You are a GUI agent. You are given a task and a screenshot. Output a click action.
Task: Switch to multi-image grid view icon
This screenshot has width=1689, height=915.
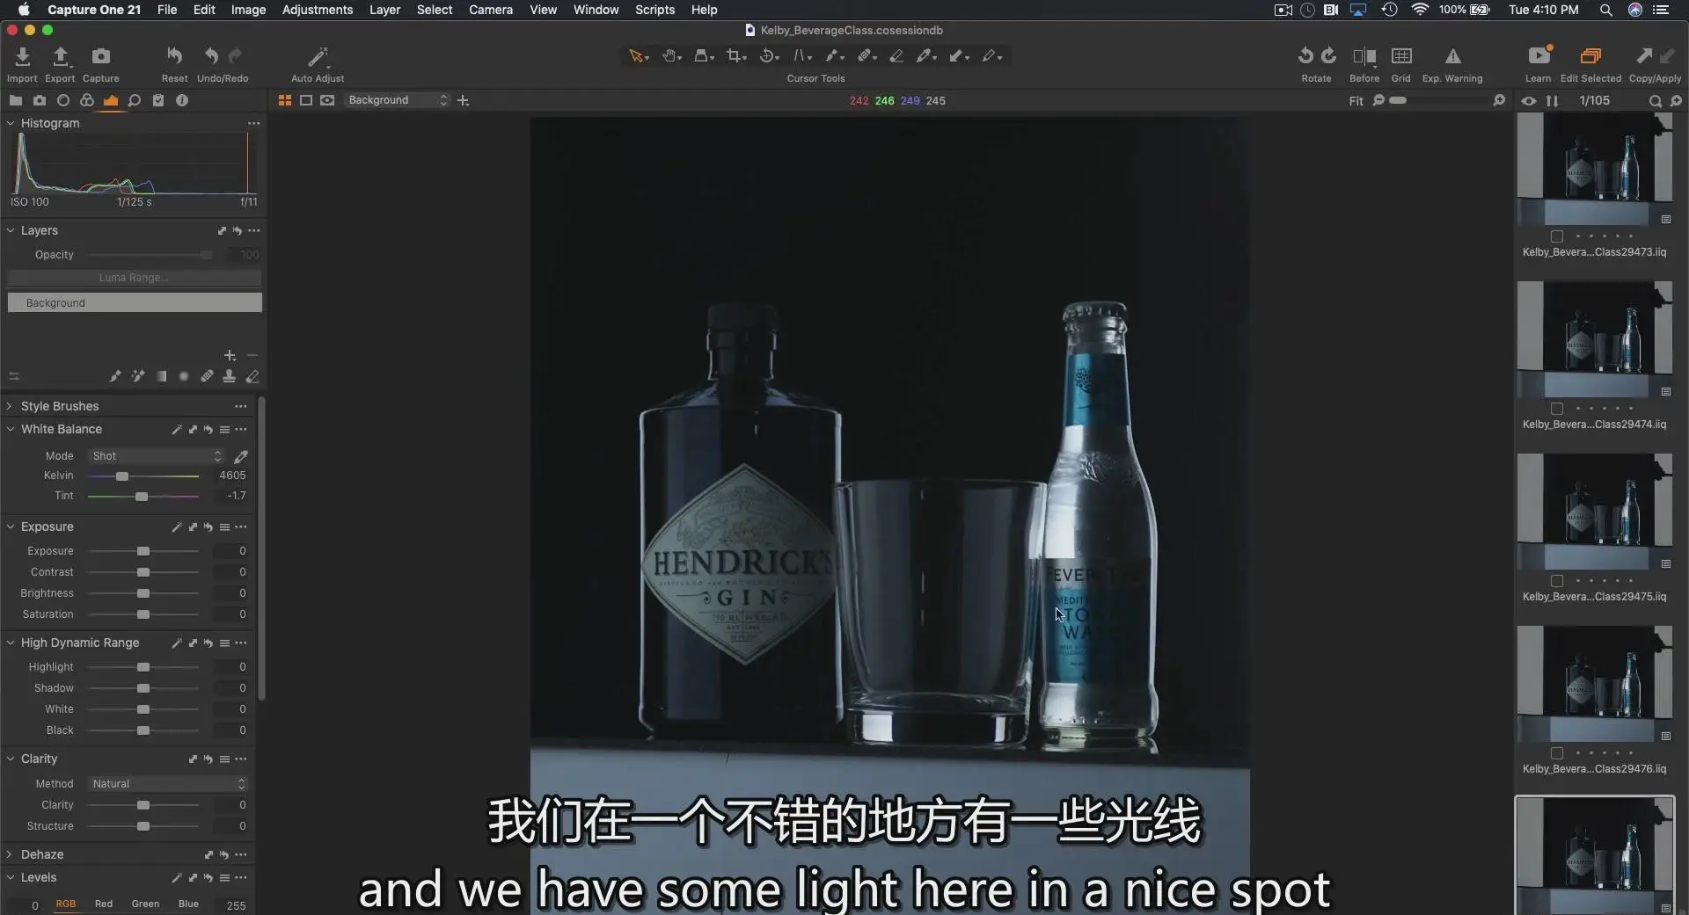[285, 100]
